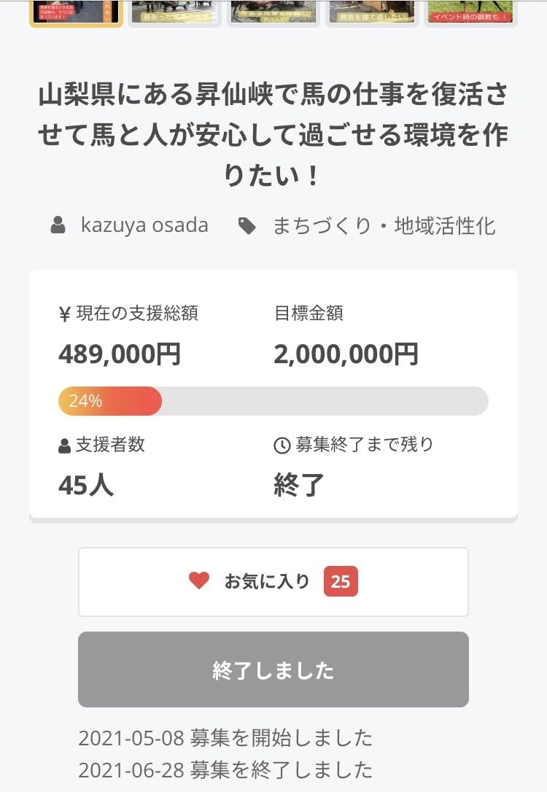
Task: View the red-captioned event thumbnail
Action: (x=469, y=11)
